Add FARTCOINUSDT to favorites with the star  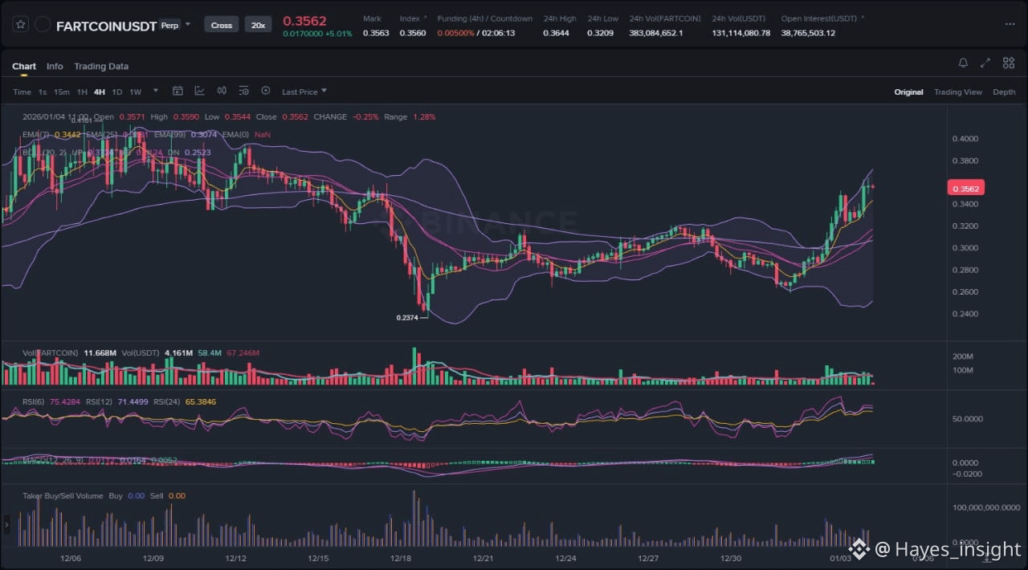click(x=22, y=25)
